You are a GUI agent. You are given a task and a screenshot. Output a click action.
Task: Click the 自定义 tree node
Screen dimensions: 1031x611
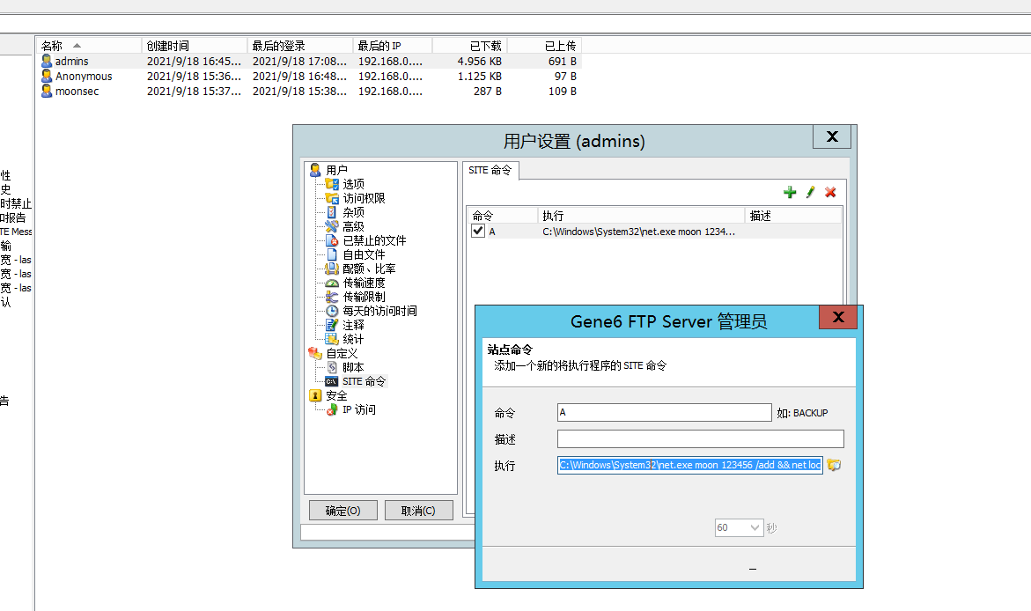pyautogui.click(x=342, y=353)
